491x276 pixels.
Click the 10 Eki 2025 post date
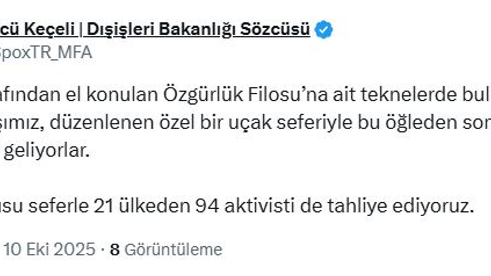(x=49, y=250)
